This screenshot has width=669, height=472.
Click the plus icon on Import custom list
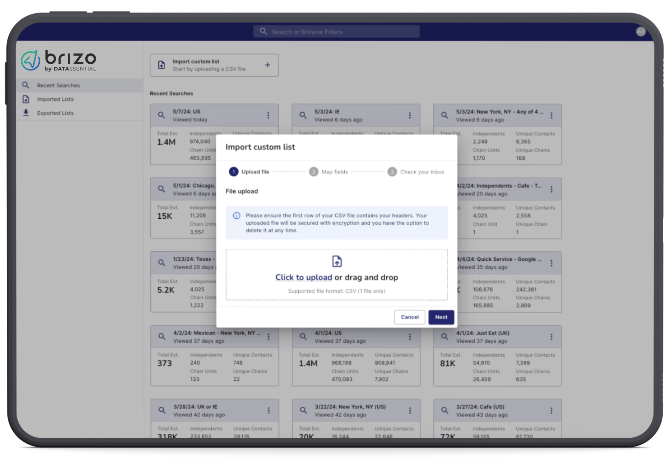(268, 65)
